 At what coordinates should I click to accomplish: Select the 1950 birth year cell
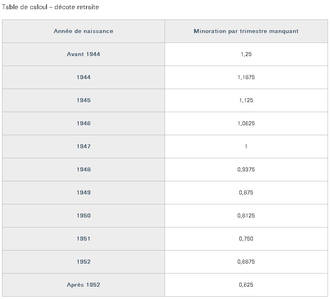coord(83,216)
